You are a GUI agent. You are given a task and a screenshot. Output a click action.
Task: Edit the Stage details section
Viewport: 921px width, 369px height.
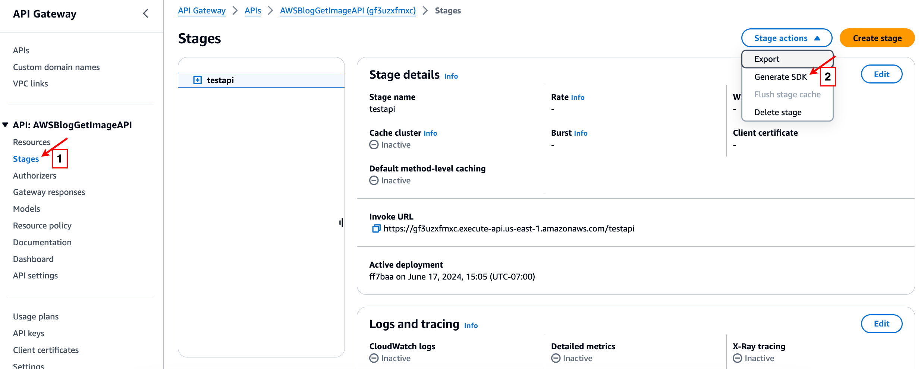(881, 74)
